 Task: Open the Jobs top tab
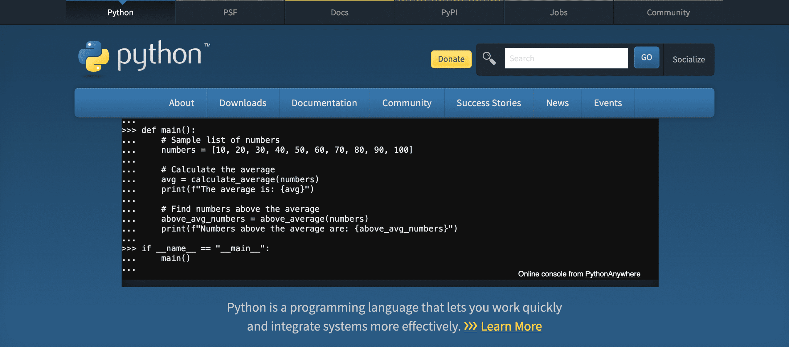559,12
